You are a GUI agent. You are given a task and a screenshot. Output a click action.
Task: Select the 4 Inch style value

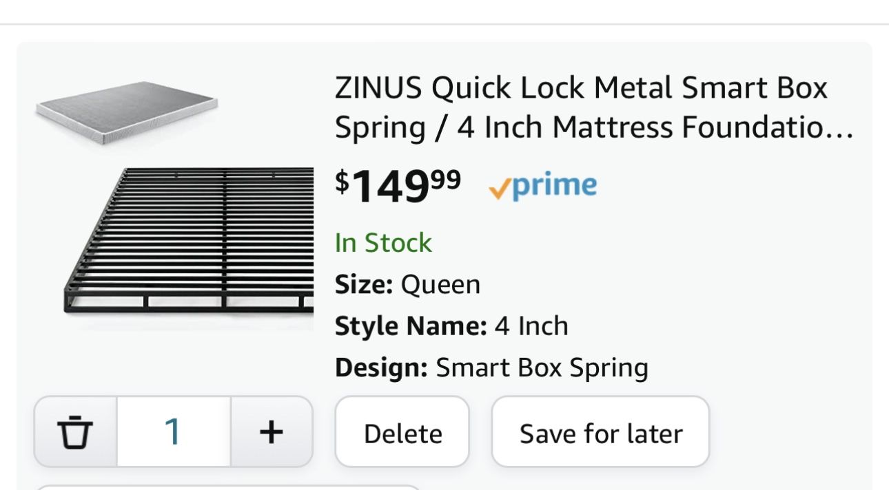(531, 326)
